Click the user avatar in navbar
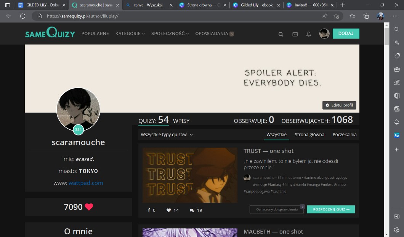The width and height of the screenshot is (404, 237). click(324, 33)
